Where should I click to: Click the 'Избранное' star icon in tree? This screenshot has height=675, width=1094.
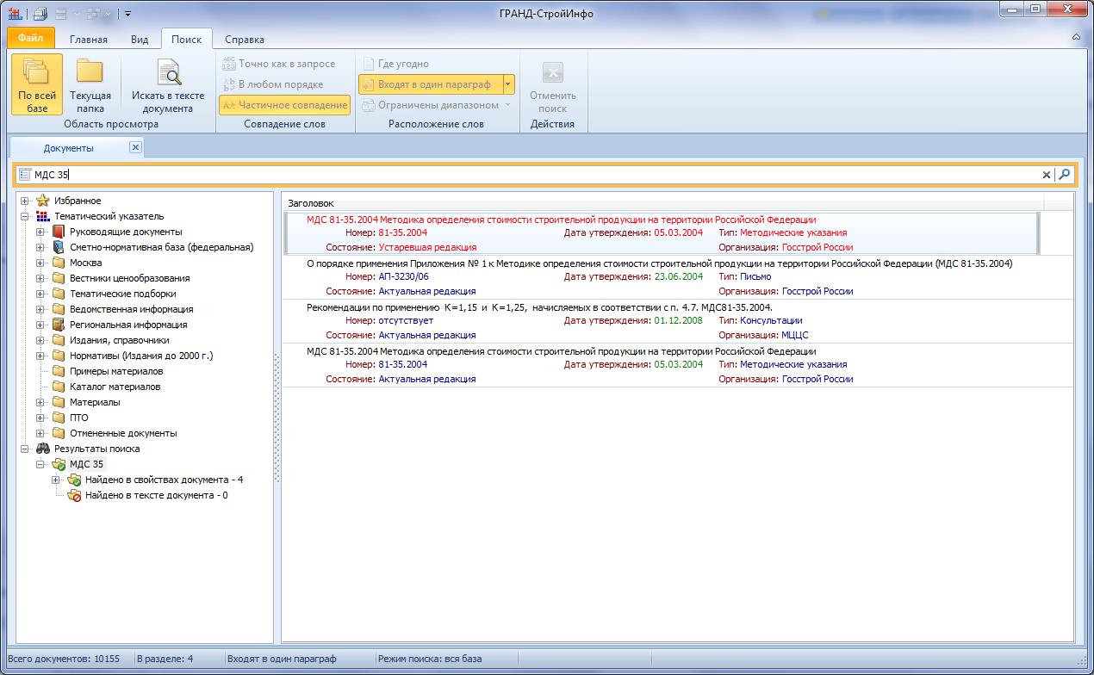[x=43, y=201]
